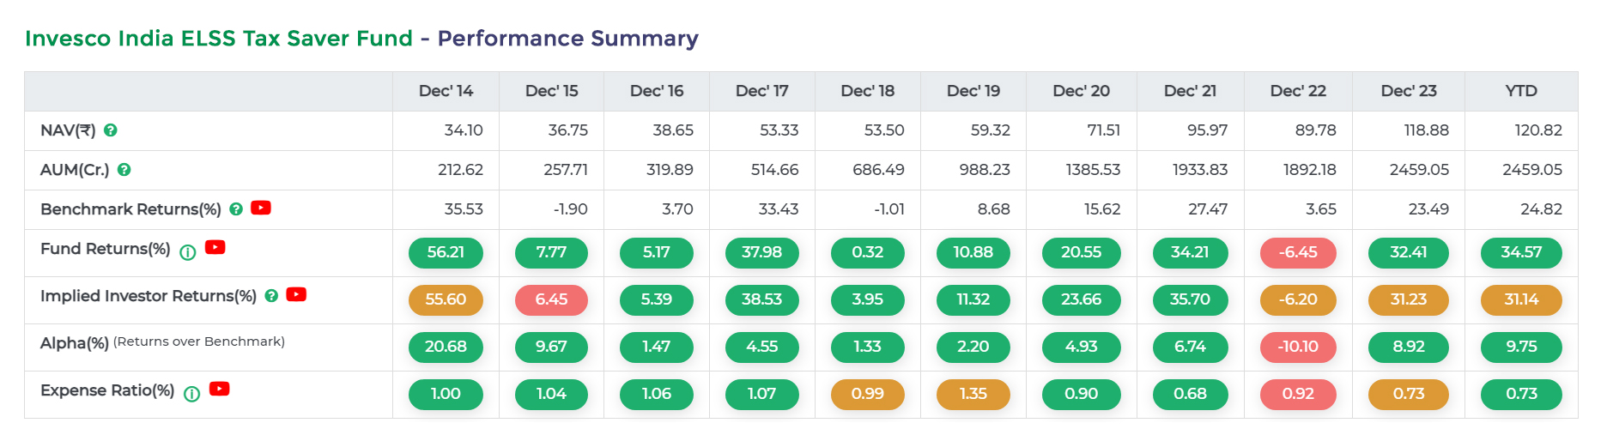Click the orange 55.60 Implied Investor Returns badge
Viewport: 1607px width, 435px height.
(x=446, y=299)
